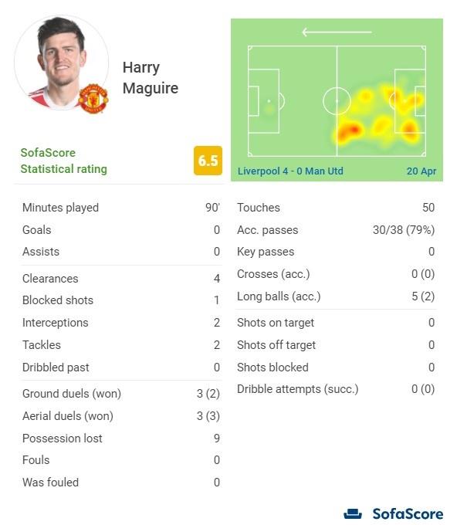Select the Possession lost stat row

pyautogui.click(x=121, y=439)
